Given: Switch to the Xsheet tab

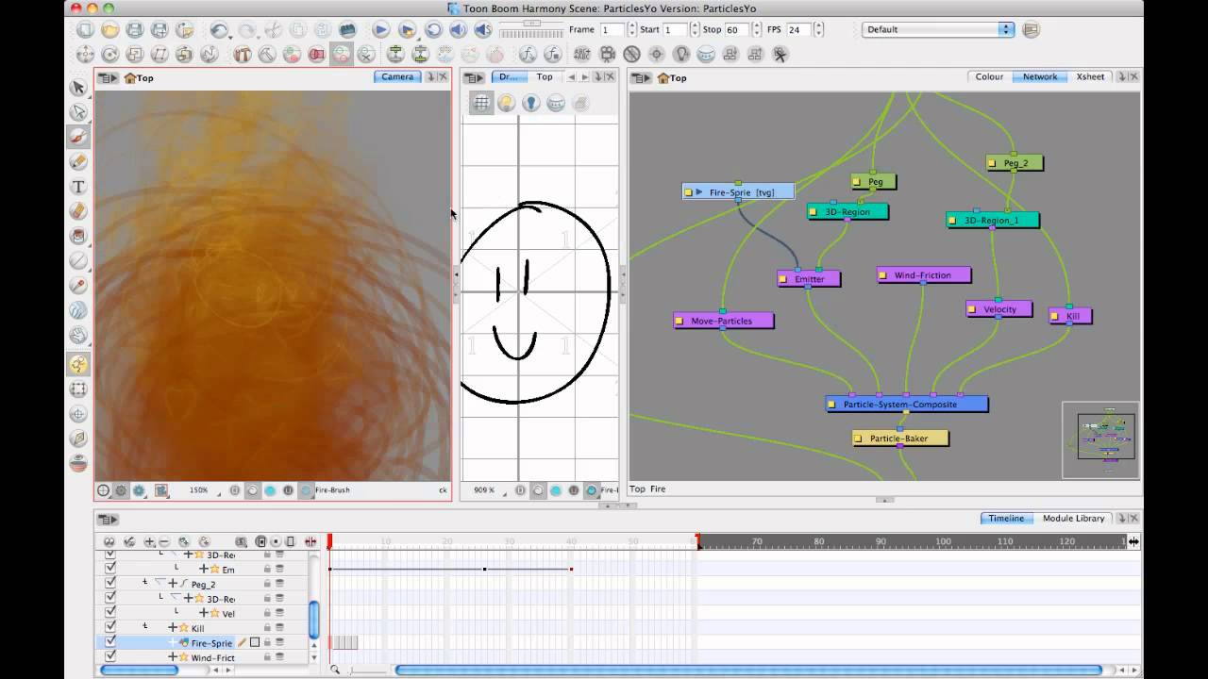Looking at the screenshot, I should pyautogui.click(x=1090, y=77).
